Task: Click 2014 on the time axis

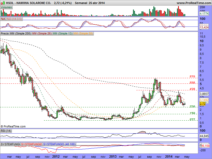Action: point(169,156)
